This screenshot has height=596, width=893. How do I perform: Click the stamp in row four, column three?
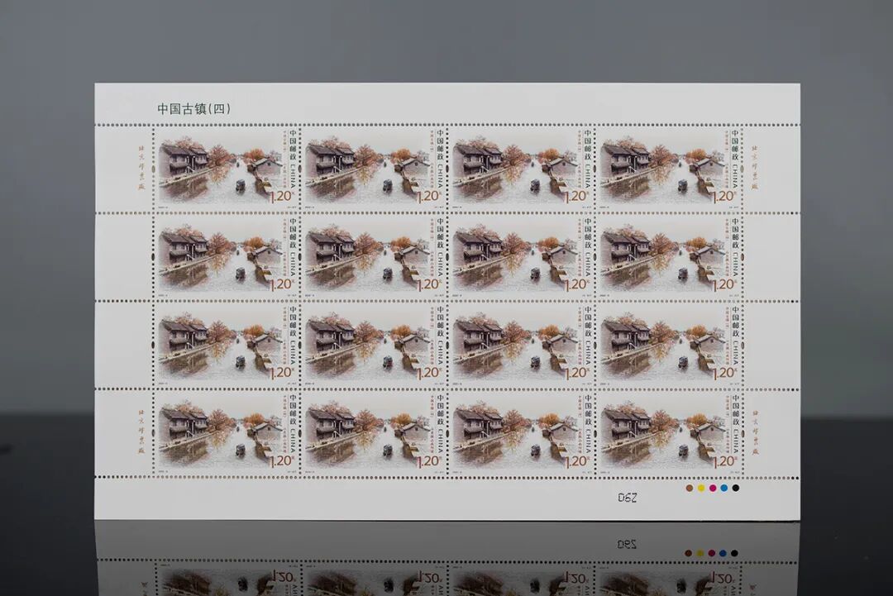click(x=523, y=432)
